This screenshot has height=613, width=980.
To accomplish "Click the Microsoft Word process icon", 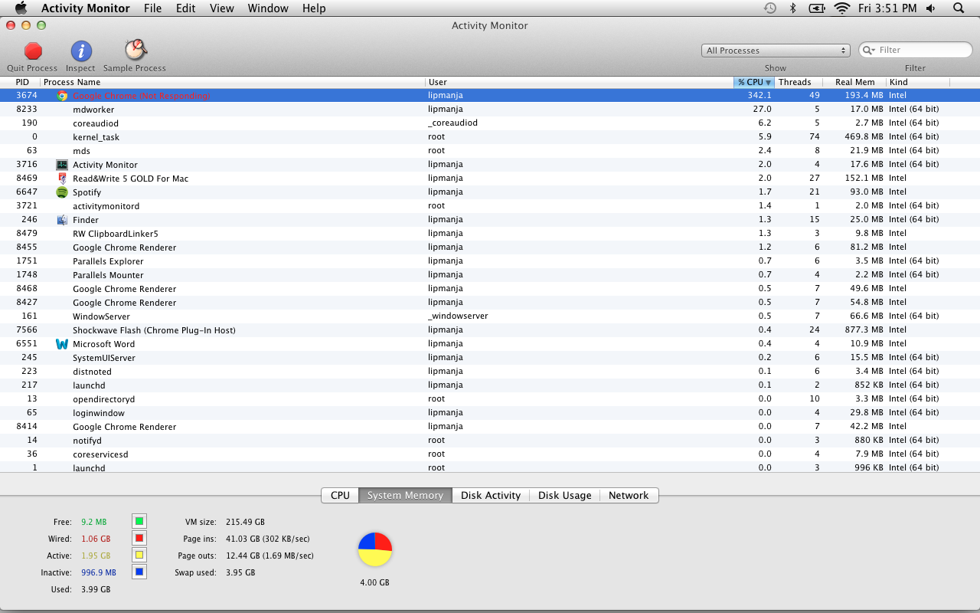I will pyautogui.click(x=62, y=344).
